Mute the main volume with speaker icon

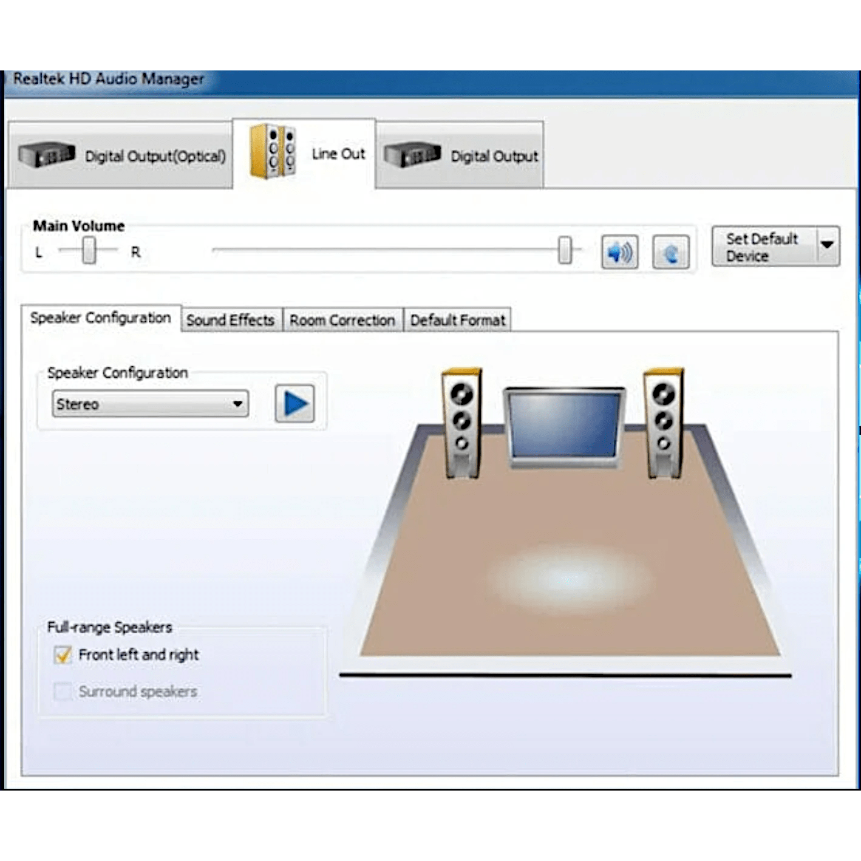[x=620, y=251]
